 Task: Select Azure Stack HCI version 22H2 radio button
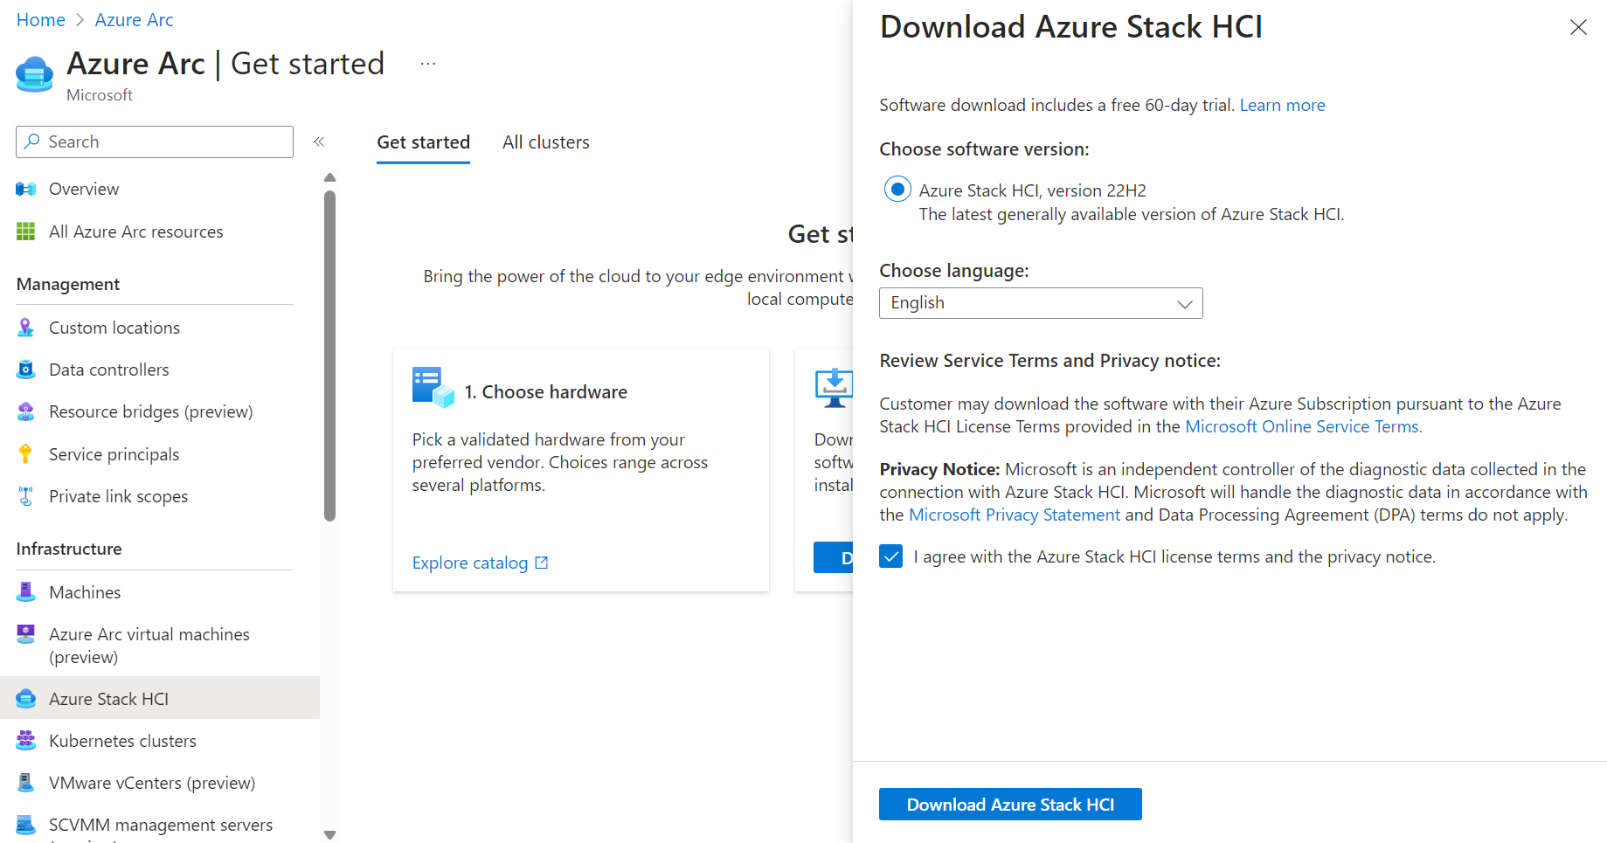click(x=897, y=190)
